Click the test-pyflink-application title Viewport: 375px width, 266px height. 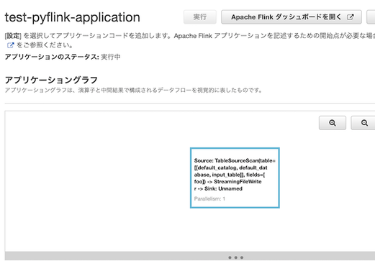pyautogui.click(x=73, y=17)
